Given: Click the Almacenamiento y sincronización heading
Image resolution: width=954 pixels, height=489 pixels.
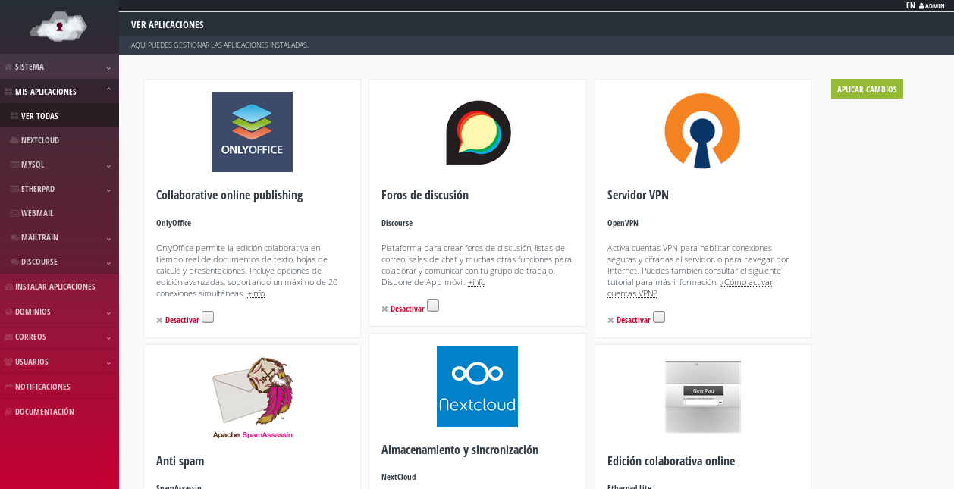Looking at the screenshot, I should 460,450.
